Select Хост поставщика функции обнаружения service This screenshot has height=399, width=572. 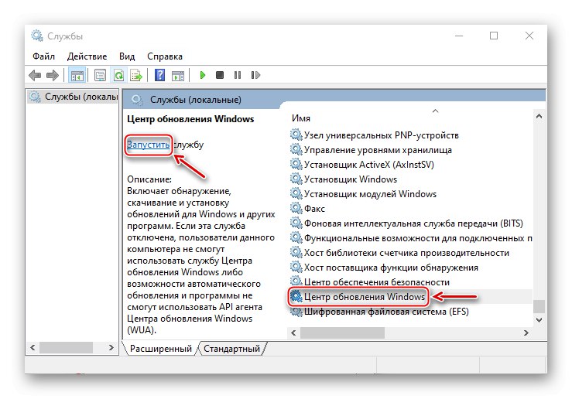[x=391, y=268]
